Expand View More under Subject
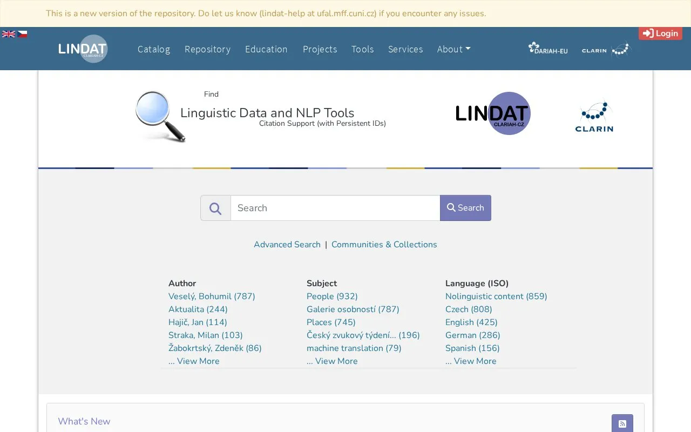Viewport: 691px width, 432px height. [x=332, y=361]
